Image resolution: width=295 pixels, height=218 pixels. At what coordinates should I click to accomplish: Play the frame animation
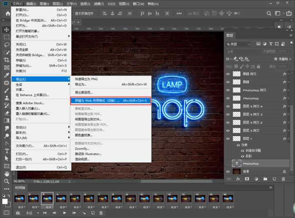pos(65,213)
